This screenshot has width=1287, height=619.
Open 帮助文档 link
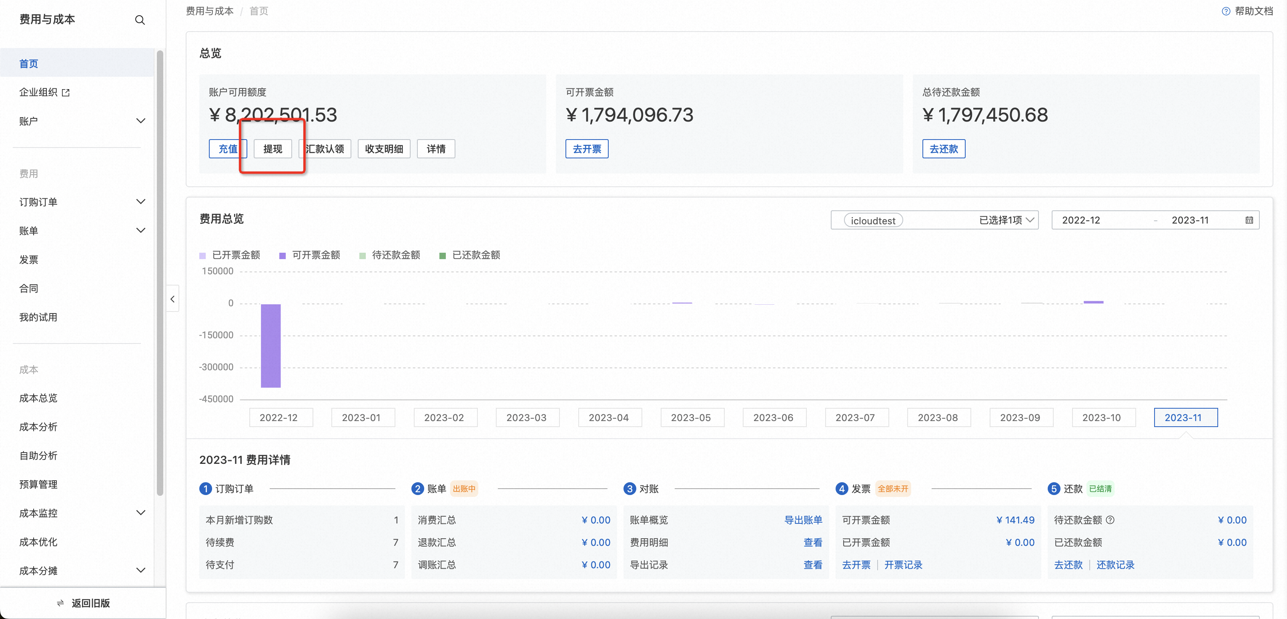pos(1253,11)
